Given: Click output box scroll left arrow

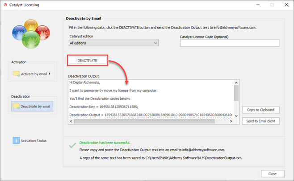Looking at the screenshot, I should point(71,121).
